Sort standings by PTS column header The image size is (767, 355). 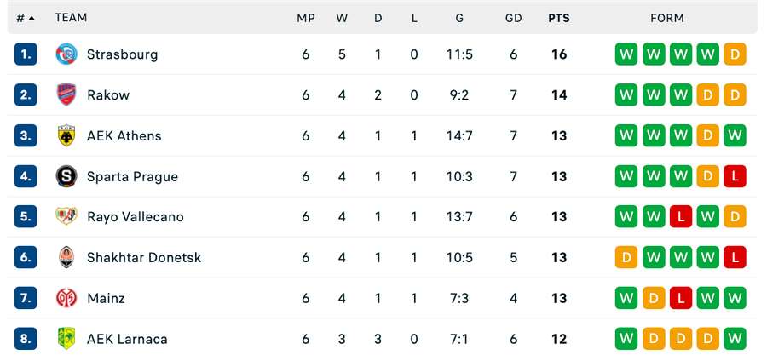coord(559,18)
